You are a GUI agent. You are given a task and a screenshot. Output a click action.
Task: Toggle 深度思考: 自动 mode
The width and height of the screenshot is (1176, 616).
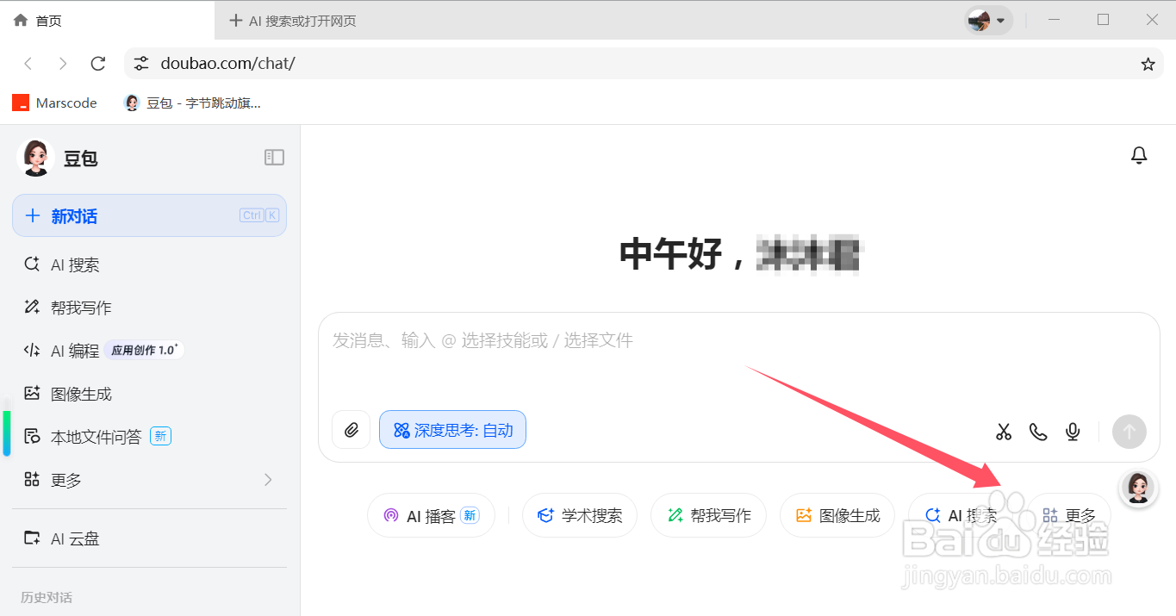452,430
